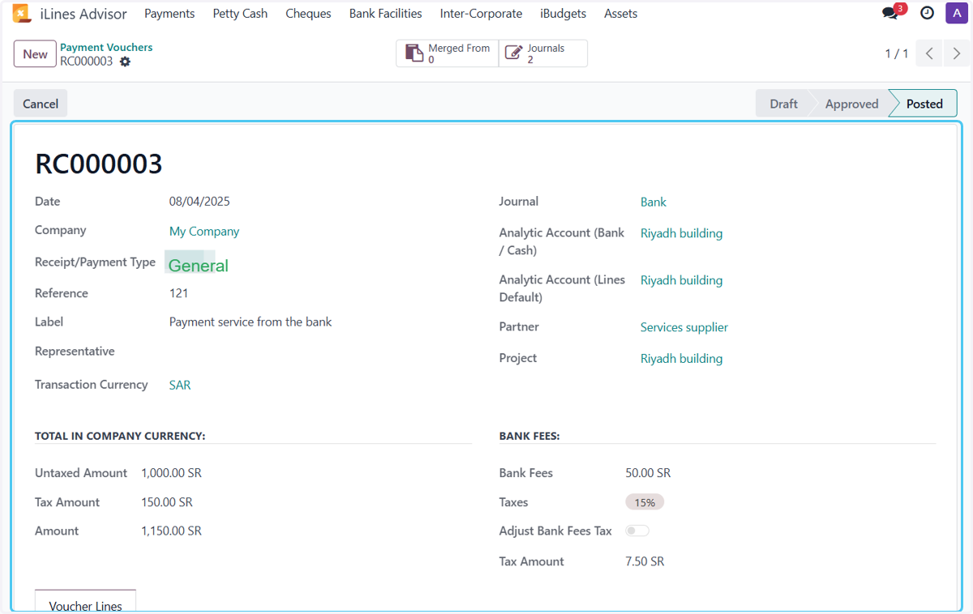Select the Approved status stage
This screenshot has height=614, width=973.
pyautogui.click(x=851, y=104)
